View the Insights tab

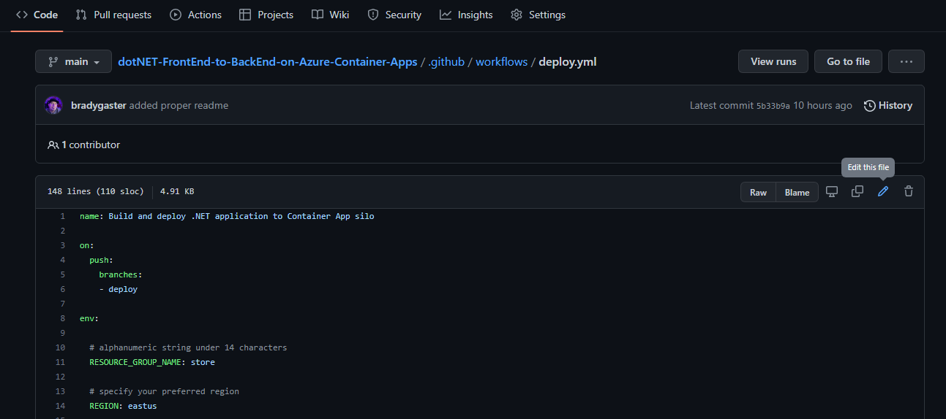(x=466, y=15)
